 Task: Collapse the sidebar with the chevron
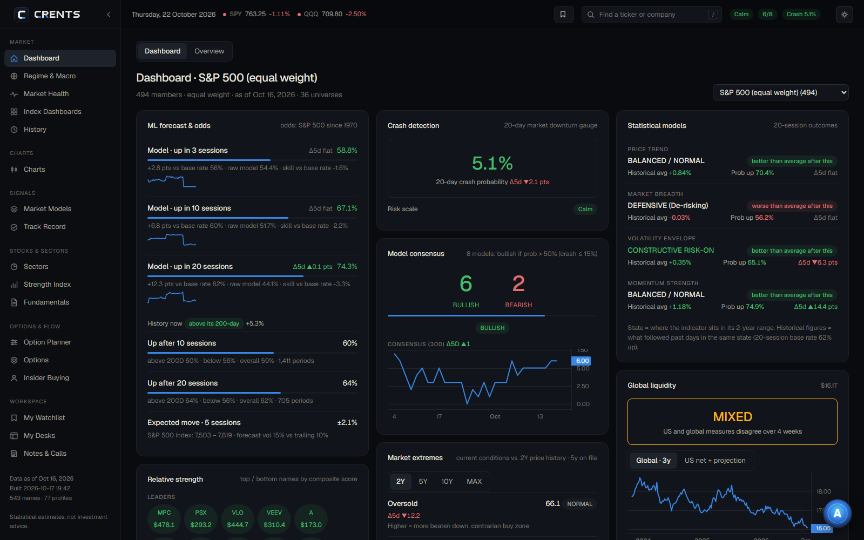click(109, 15)
